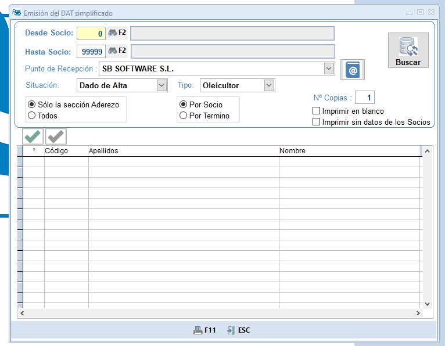
Task: Click the Desde Socio input field
Action: click(91, 34)
